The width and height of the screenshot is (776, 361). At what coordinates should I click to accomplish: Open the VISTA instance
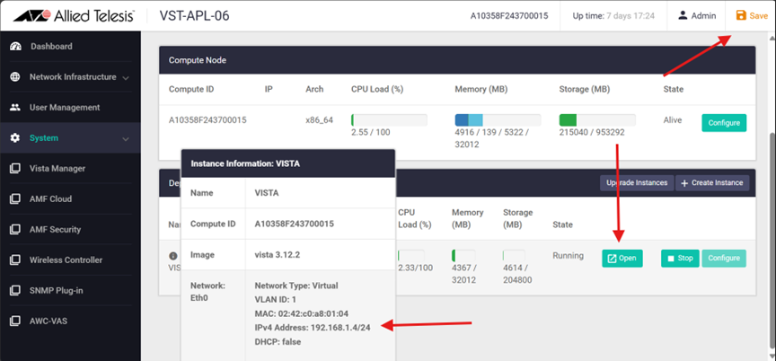pyautogui.click(x=622, y=258)
